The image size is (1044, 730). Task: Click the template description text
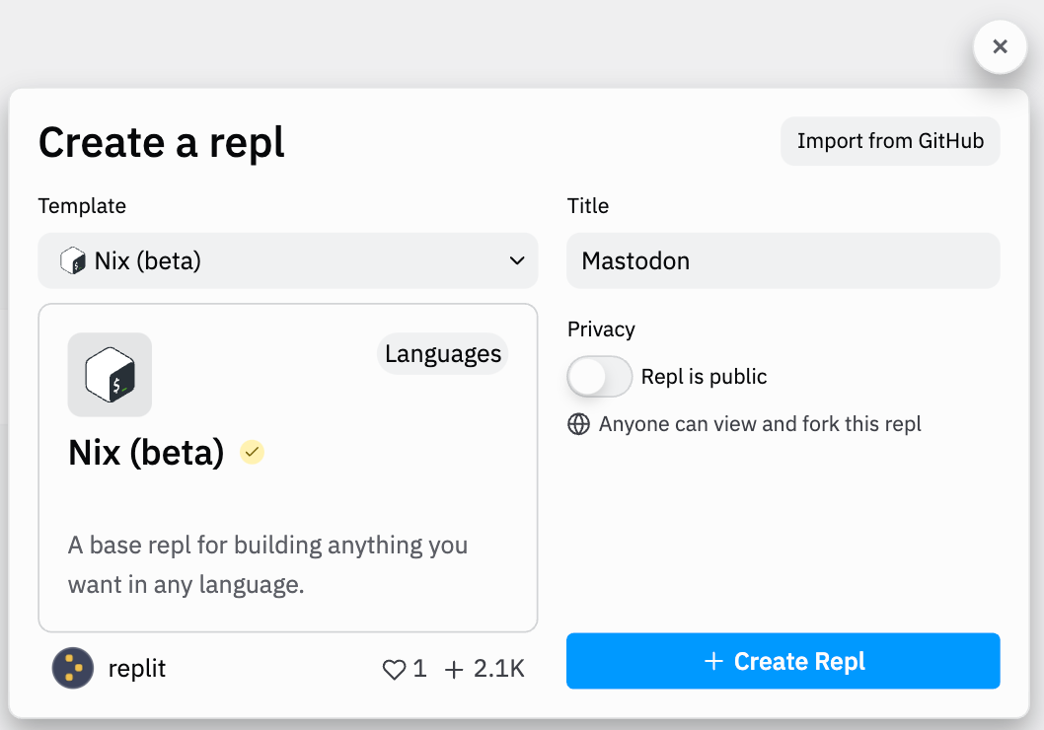click(x=267, y=564)
